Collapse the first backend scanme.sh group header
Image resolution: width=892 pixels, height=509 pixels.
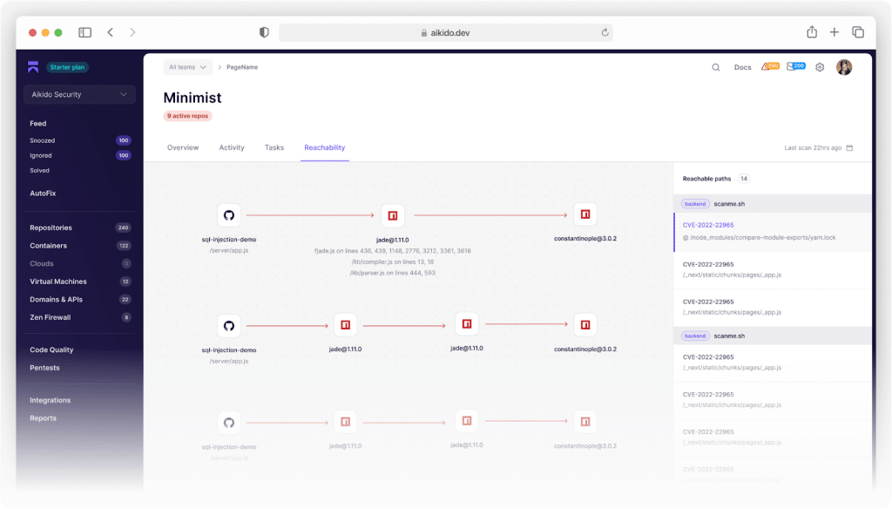tap(772, 204)
